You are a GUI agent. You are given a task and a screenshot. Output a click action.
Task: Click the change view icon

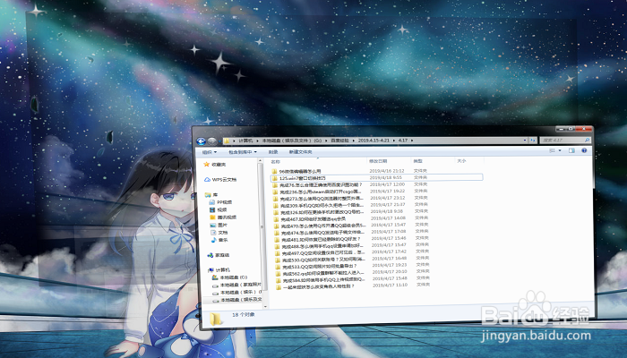(x=553, y=150)
